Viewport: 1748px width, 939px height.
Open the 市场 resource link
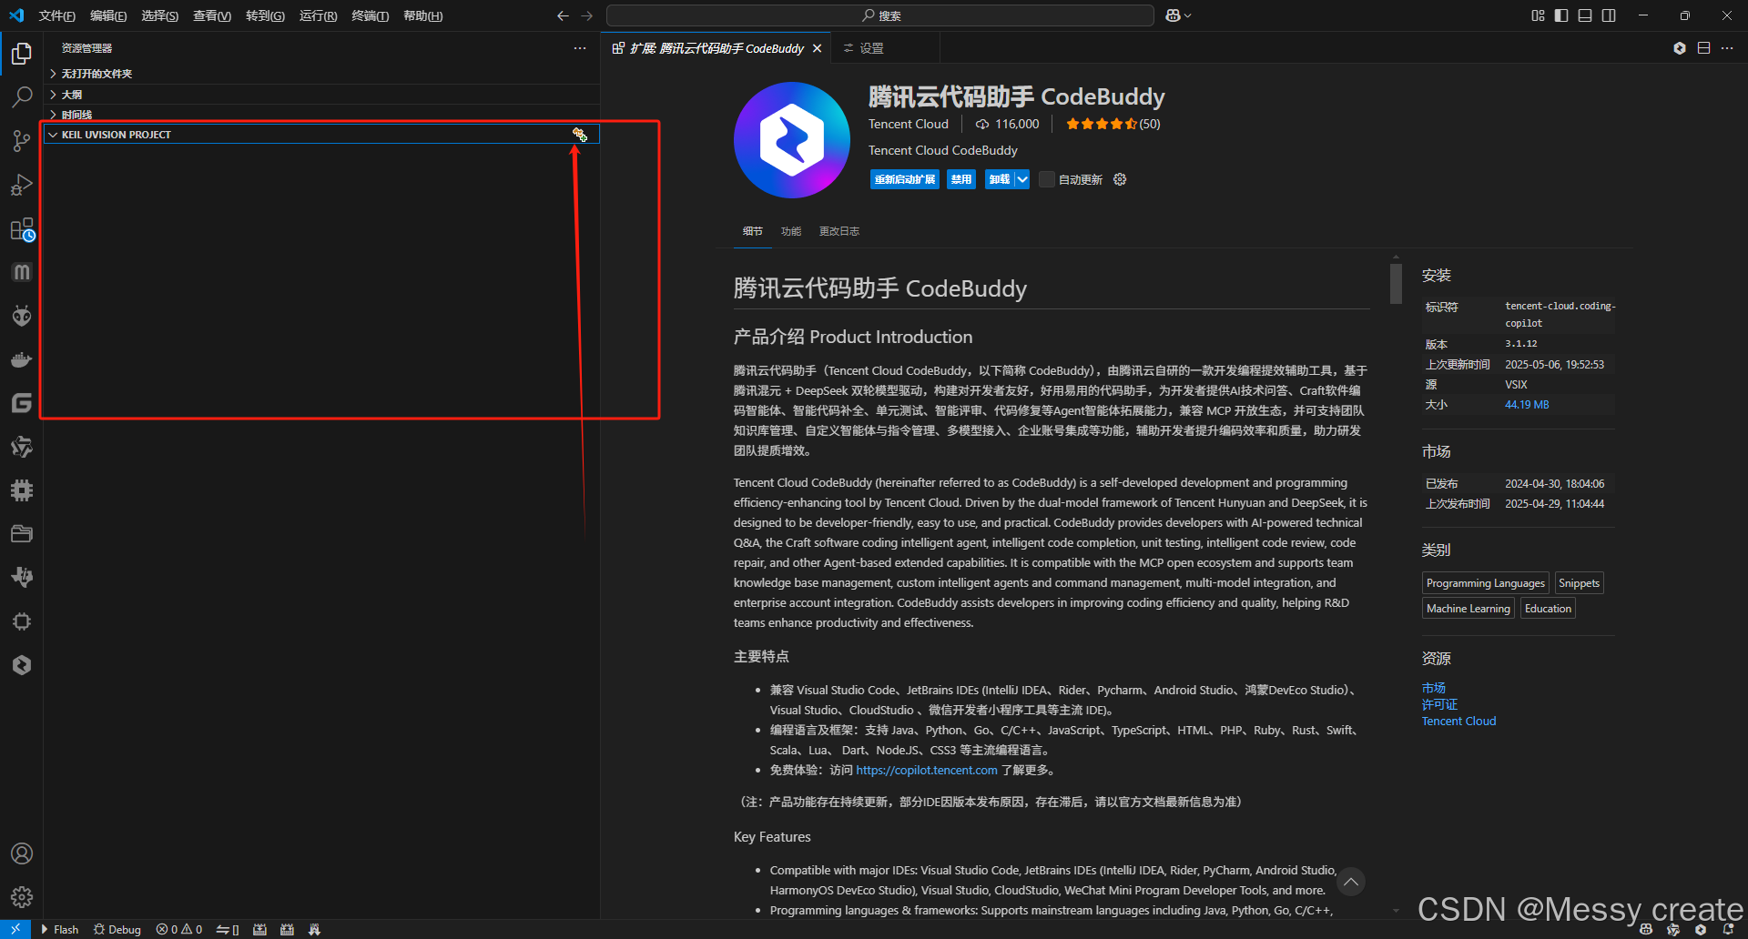click(x=1434, y=688)
